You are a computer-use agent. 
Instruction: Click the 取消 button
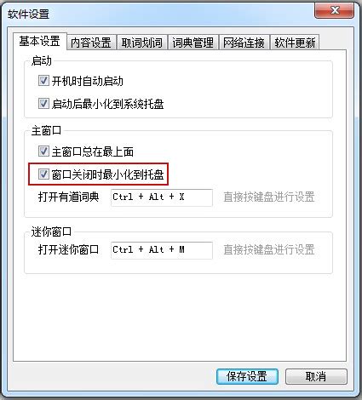(x=316, y=376)
